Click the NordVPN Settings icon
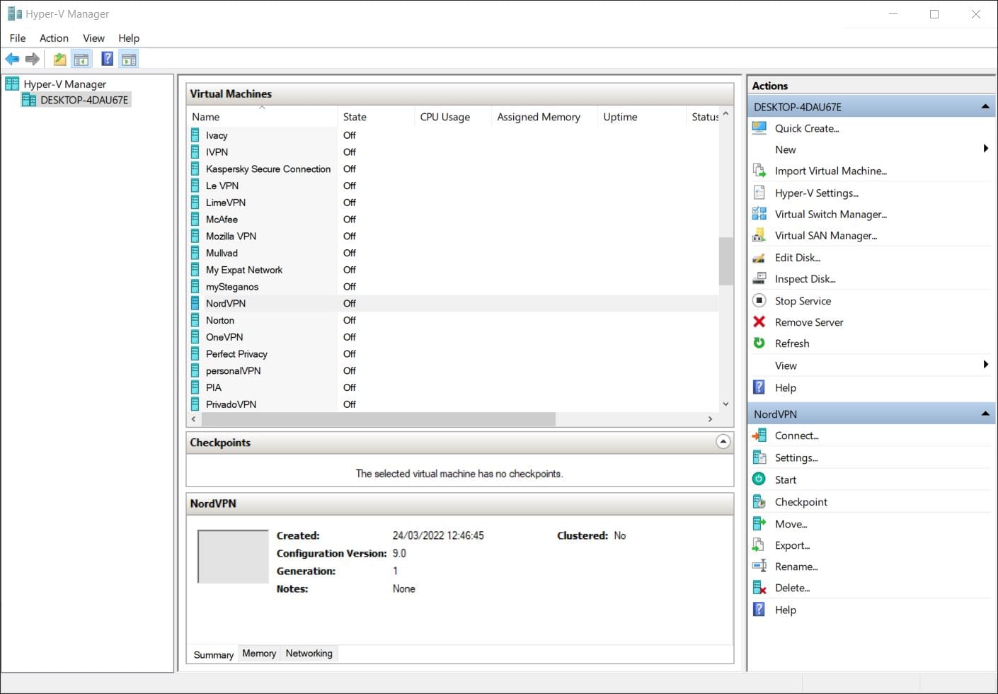The width and height of the screenshot is (998, 694). (759, 457)
